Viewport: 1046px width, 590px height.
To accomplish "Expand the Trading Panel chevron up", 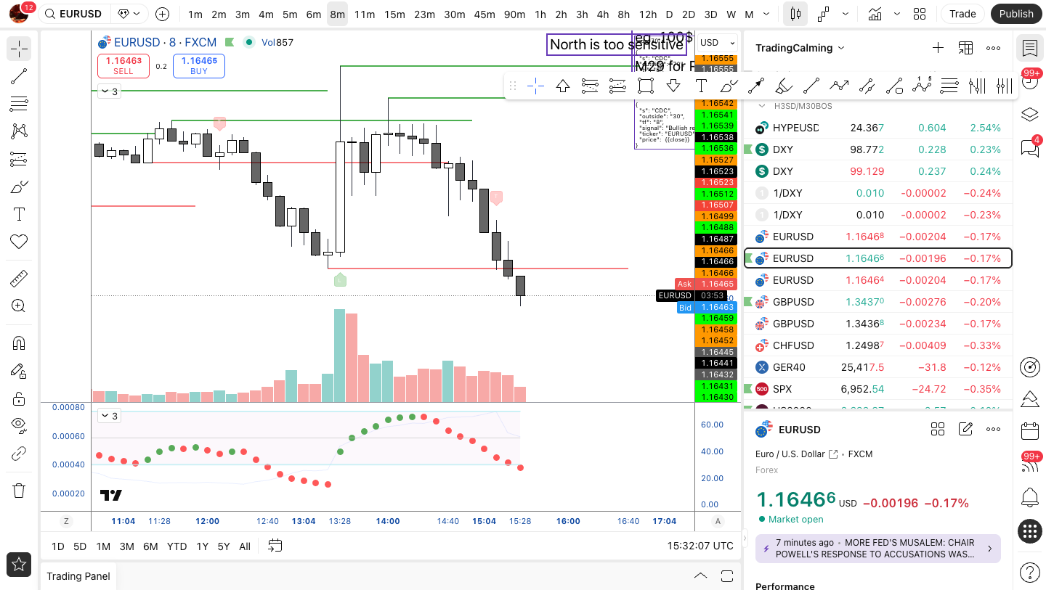I will point(700,576).
